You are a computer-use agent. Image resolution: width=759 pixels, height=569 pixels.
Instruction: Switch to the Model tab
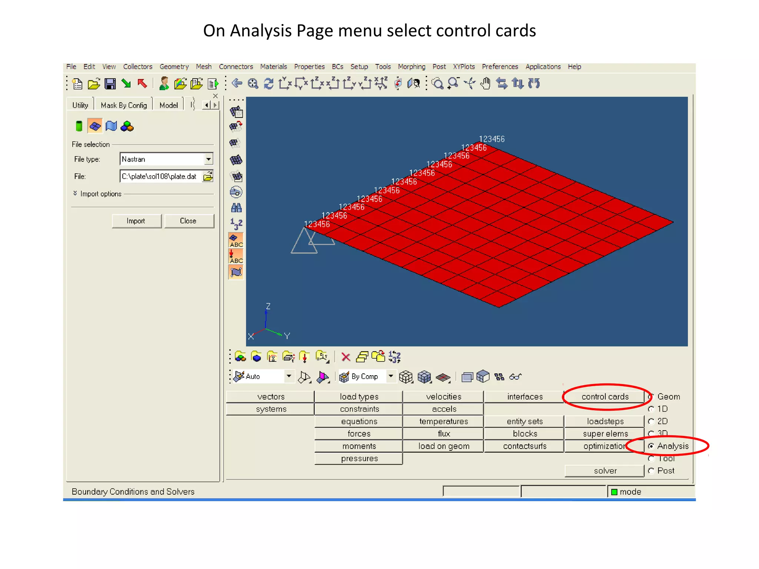coord(168,105)
